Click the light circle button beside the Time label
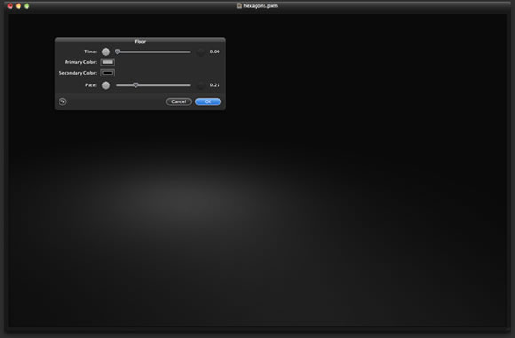Viewport: 515px width, 338px height. coord(106,52)
